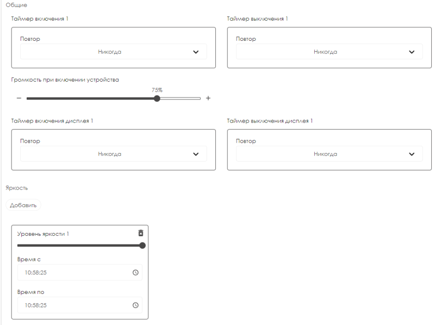The width and height of the screenshot is (435, 325).
Task: Click the clock icon in Время по field
Action: click(135, 305)
